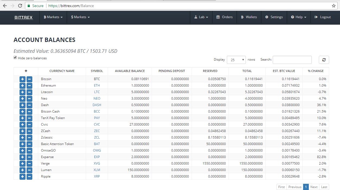Go to the Orders page

(x=224, y=17)
